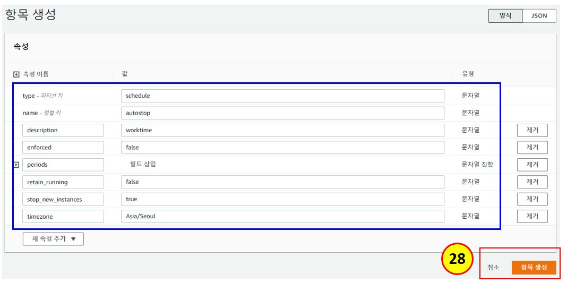Edit the description attribute name field
Image resolution: width=567 pixels, height=283 pixels.
pyautogui.click(x=63, y=130)
